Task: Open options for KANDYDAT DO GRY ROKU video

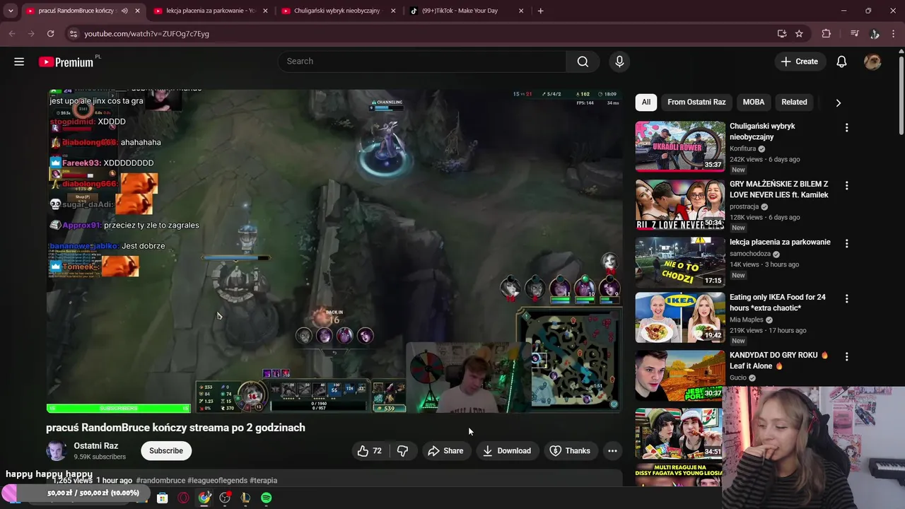Action: tap(846, 356)
